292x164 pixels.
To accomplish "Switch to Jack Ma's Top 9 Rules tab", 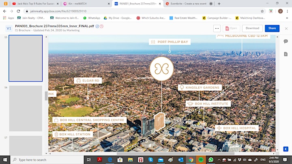I will point(35,4).
